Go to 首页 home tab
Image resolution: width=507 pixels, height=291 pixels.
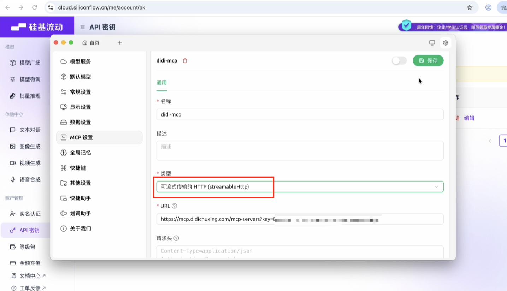coord(91,43)
